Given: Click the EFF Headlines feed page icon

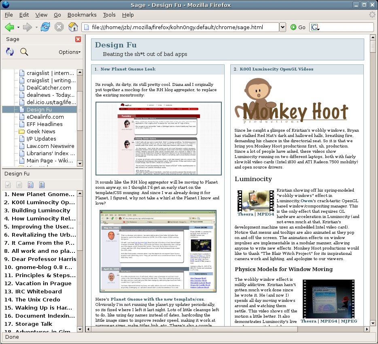Looking at the screenshot, I should [22, 124].
